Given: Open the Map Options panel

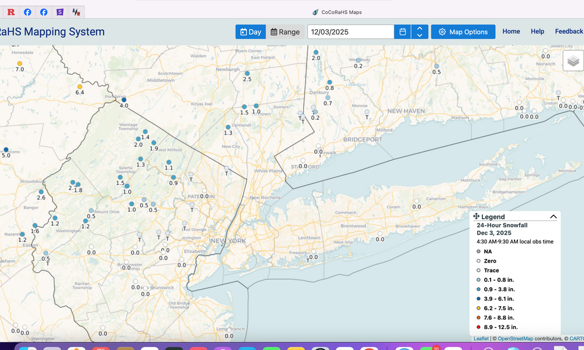Looking at the screenshot, I should [463, 32].
